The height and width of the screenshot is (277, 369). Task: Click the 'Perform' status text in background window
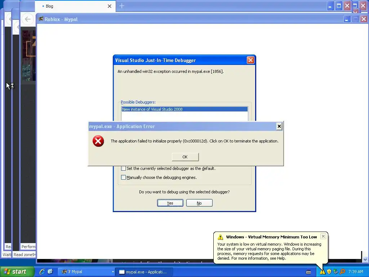coord(28,247)
